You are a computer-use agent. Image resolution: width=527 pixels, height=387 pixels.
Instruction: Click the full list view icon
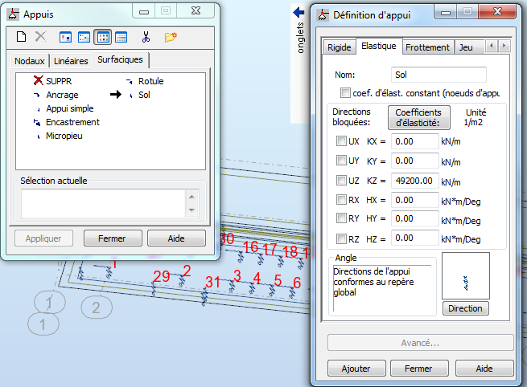click(x=121, y=37)
